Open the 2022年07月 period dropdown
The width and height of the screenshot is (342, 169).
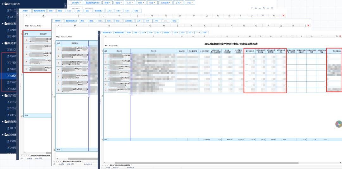pos(108,32)
